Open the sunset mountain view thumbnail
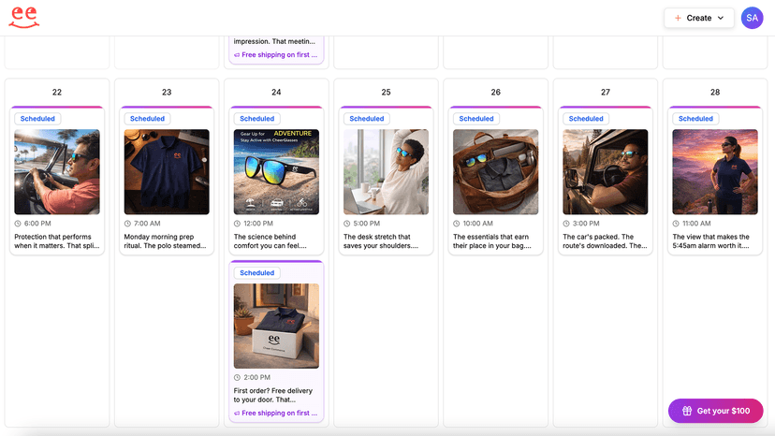Screen dimensions: 775x436 [715, 171]
